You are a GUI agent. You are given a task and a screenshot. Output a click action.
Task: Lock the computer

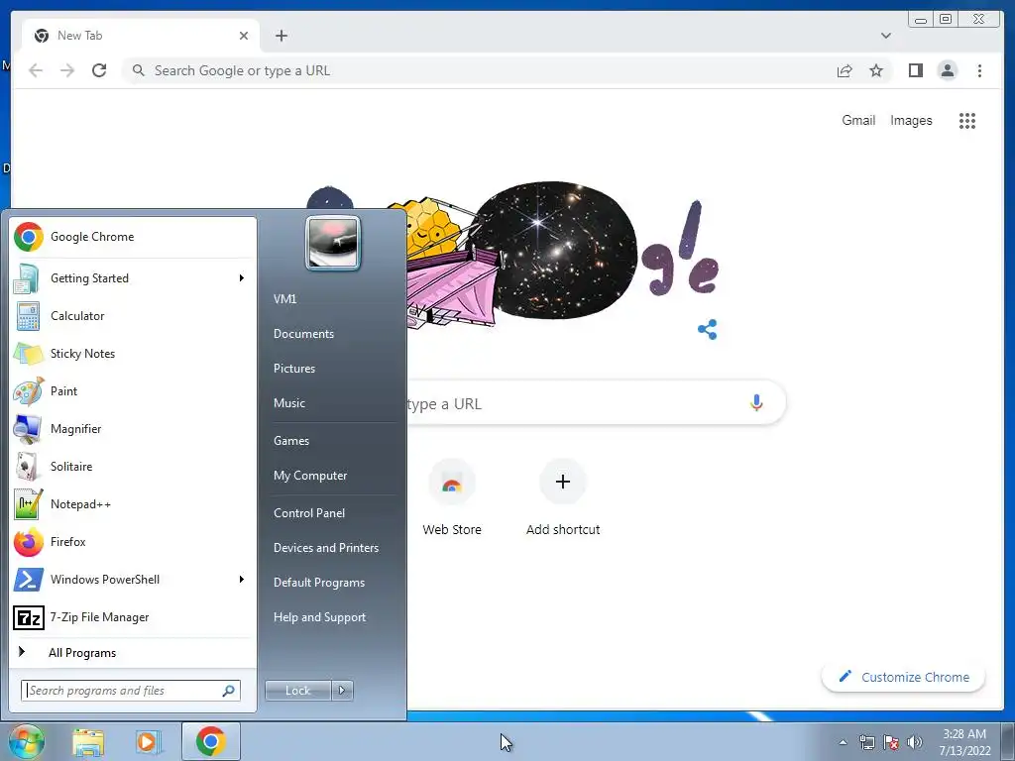(x=298, y=691)
